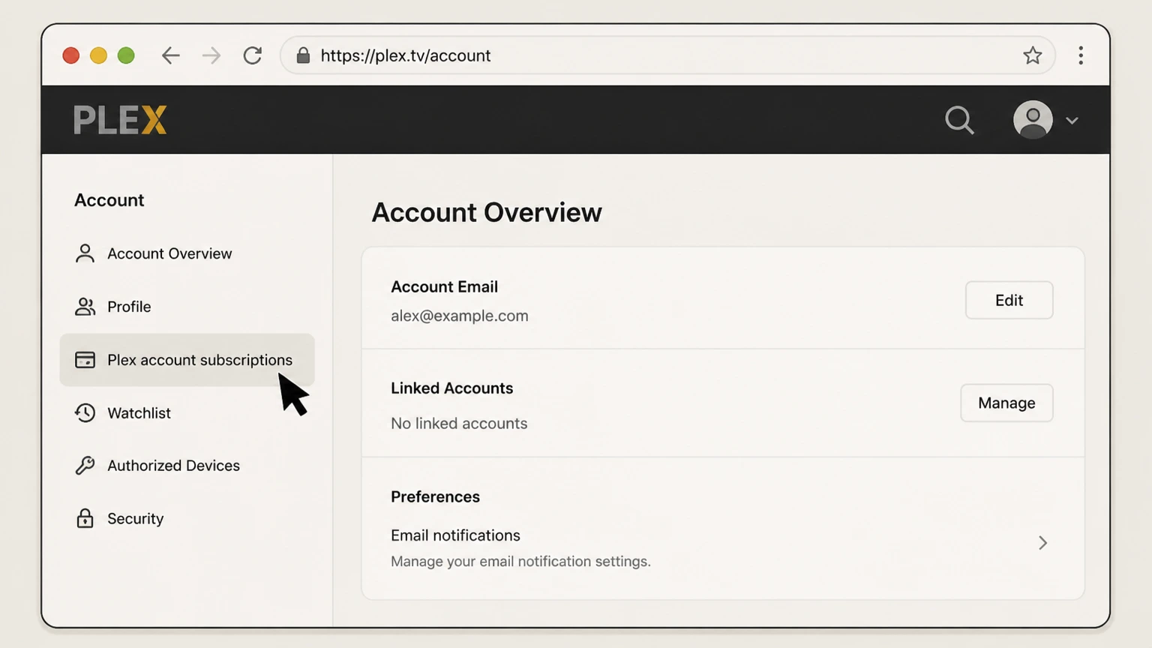Expand Email notifications with the chevron
Image resolution: width=1152 pixels, height=648 pixels.
[1042, 543]
